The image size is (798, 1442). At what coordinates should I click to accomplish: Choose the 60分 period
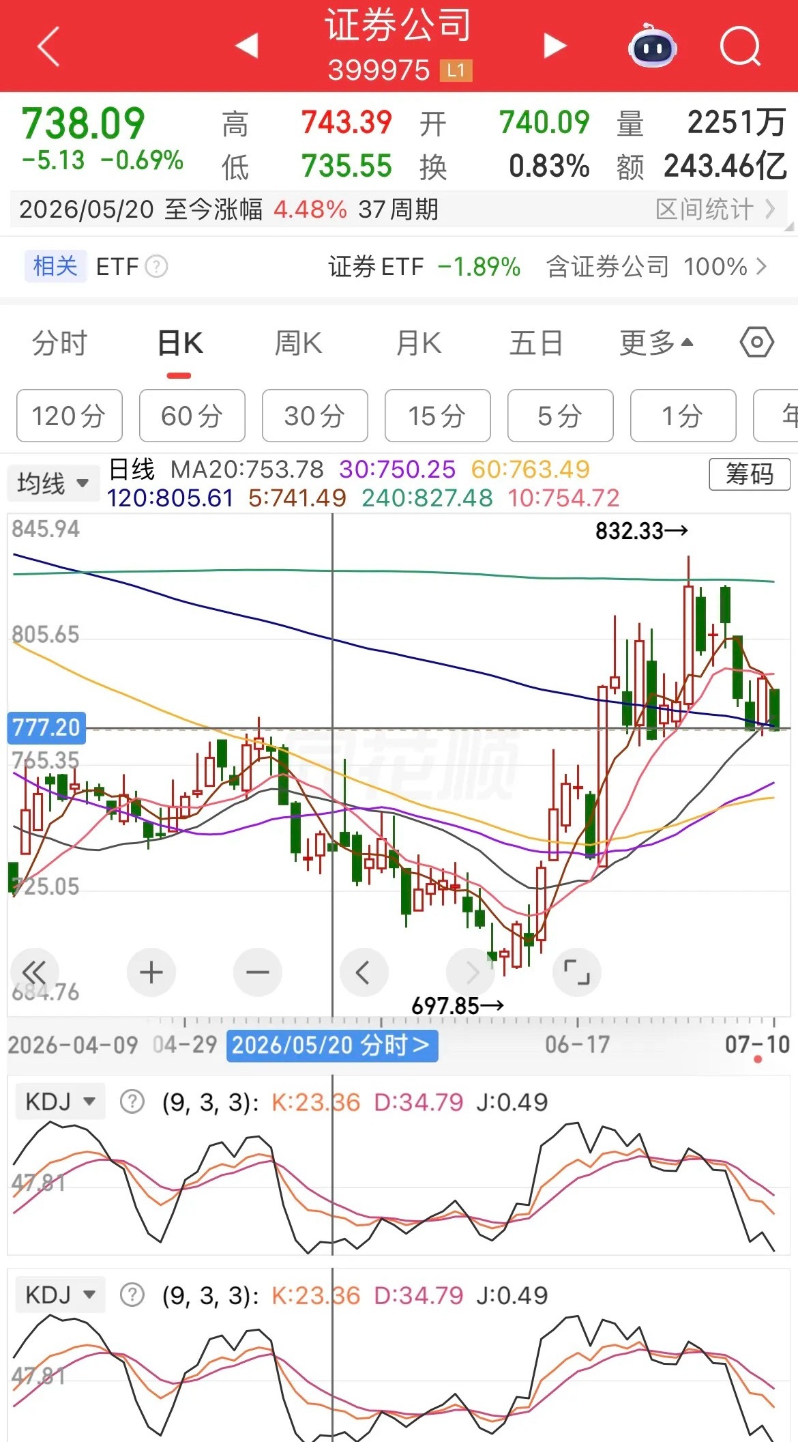coord(192,416)
